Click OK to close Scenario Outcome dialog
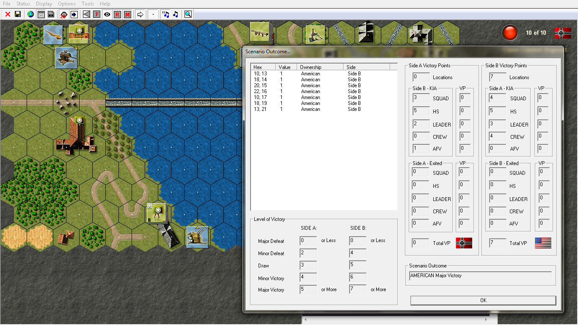 tap(483, 300)
